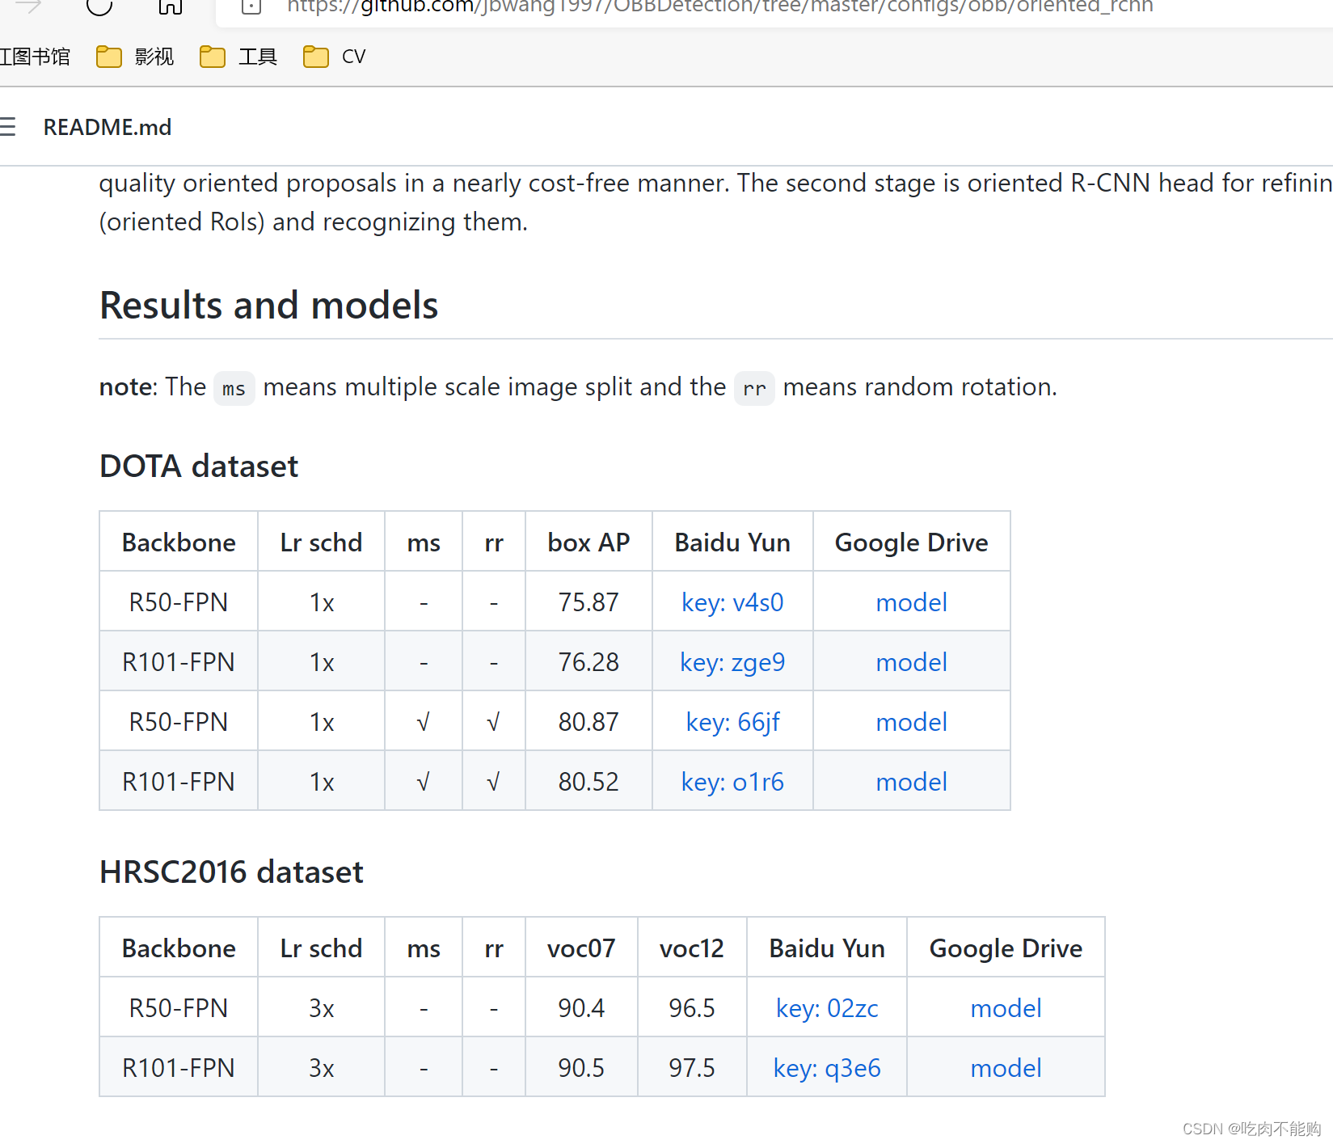Focus the browser address bar URL
The width and height of the screenshot is (1333, 1144).
pyautogui.click(x=719, y=7)
